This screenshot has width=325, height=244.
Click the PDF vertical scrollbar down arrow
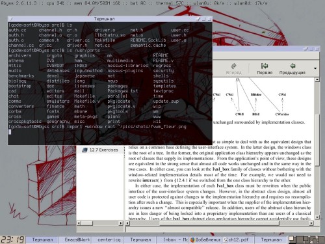click(317, 217)
